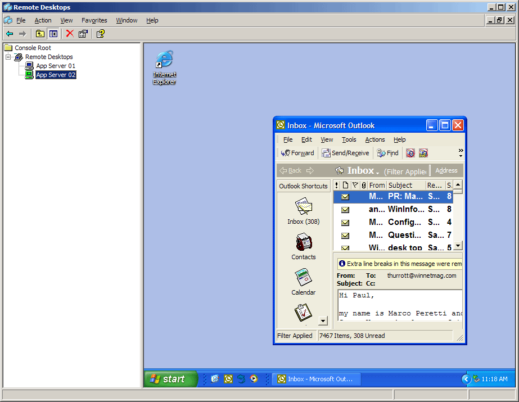
Task: Toggle the Show/Hide Console Tree icon
Action: [x=53, y=34]
